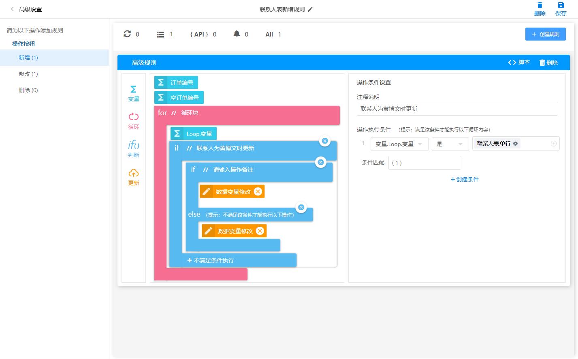578x359 pixels.
Task: Select the for 循环块 block
Action: pos(247,115)
